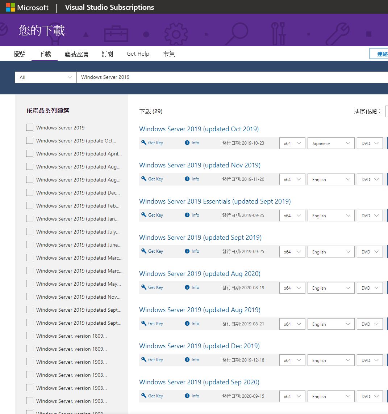Open the Info icon for updated Oct 2019

[187, 142]
